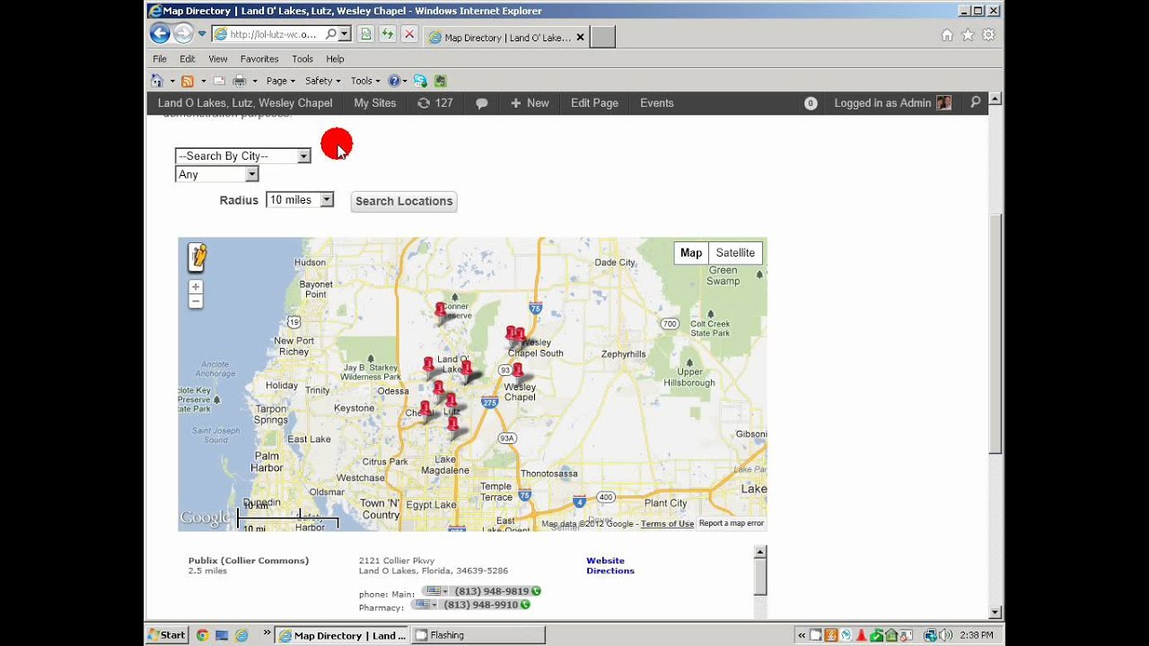Open My Sites in the admin bar
Image resolution: width=1149 pixels, height=646 pixels.
pos(374,103)
